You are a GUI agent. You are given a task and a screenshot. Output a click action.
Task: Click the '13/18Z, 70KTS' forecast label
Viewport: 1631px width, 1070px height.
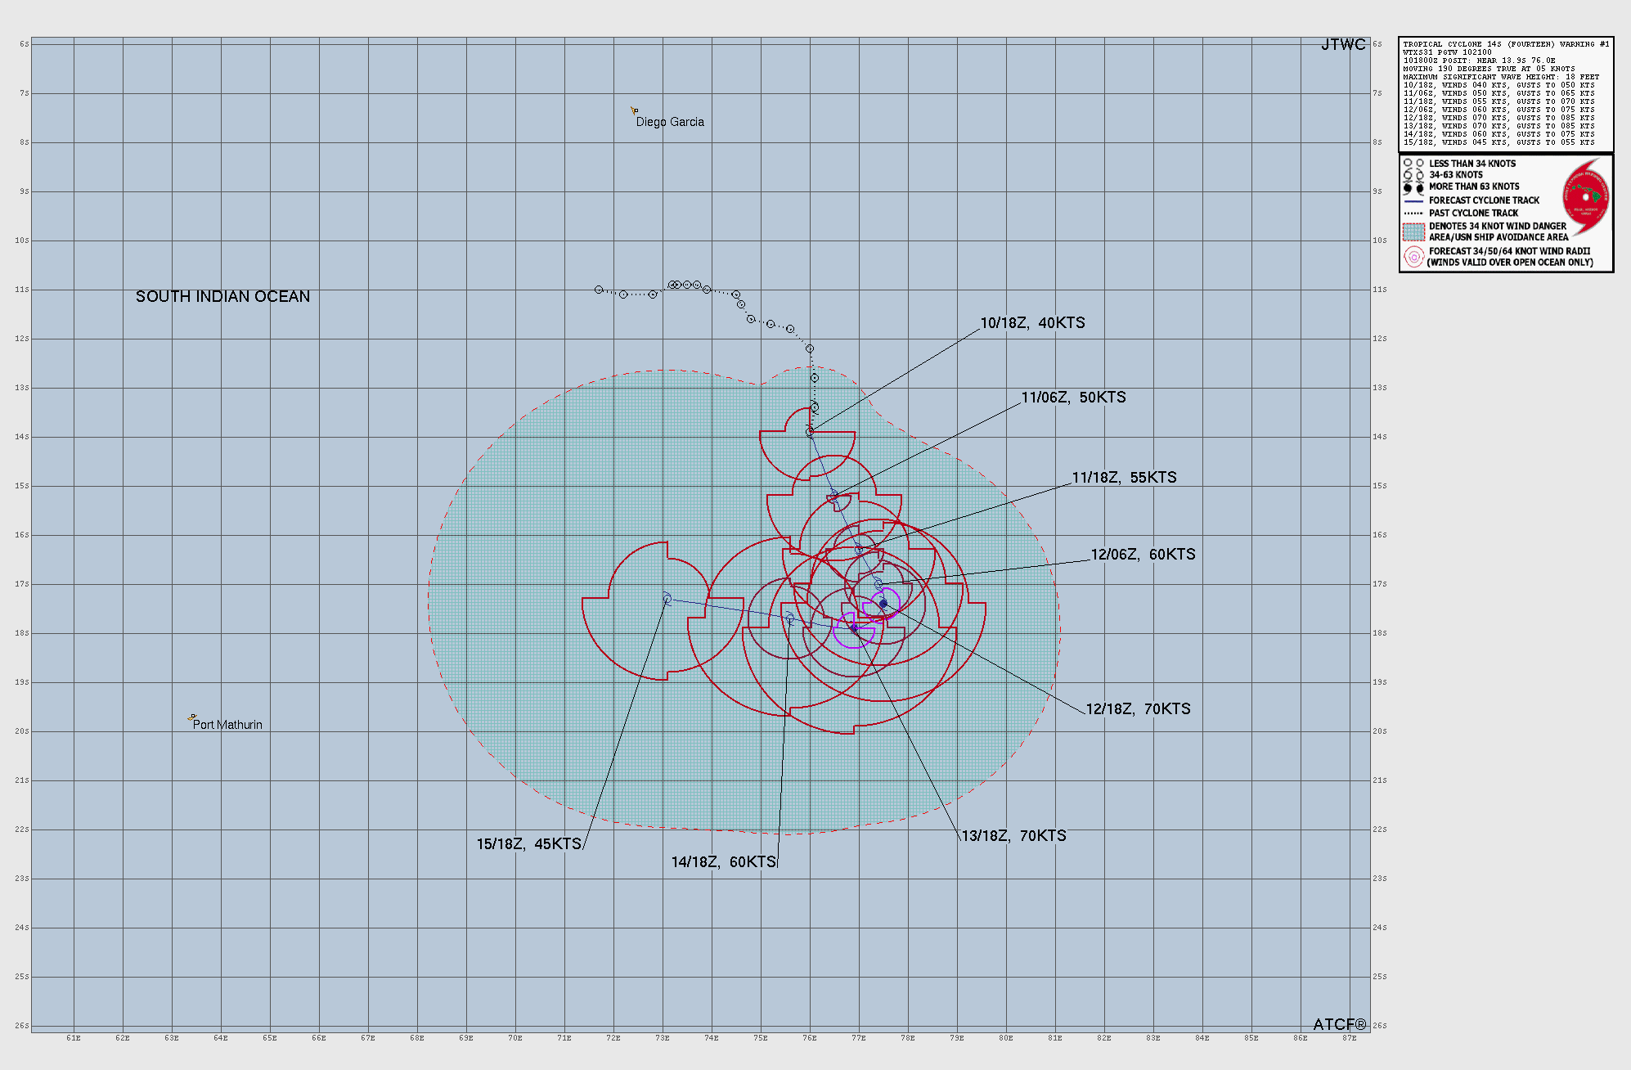(1013, 836)
